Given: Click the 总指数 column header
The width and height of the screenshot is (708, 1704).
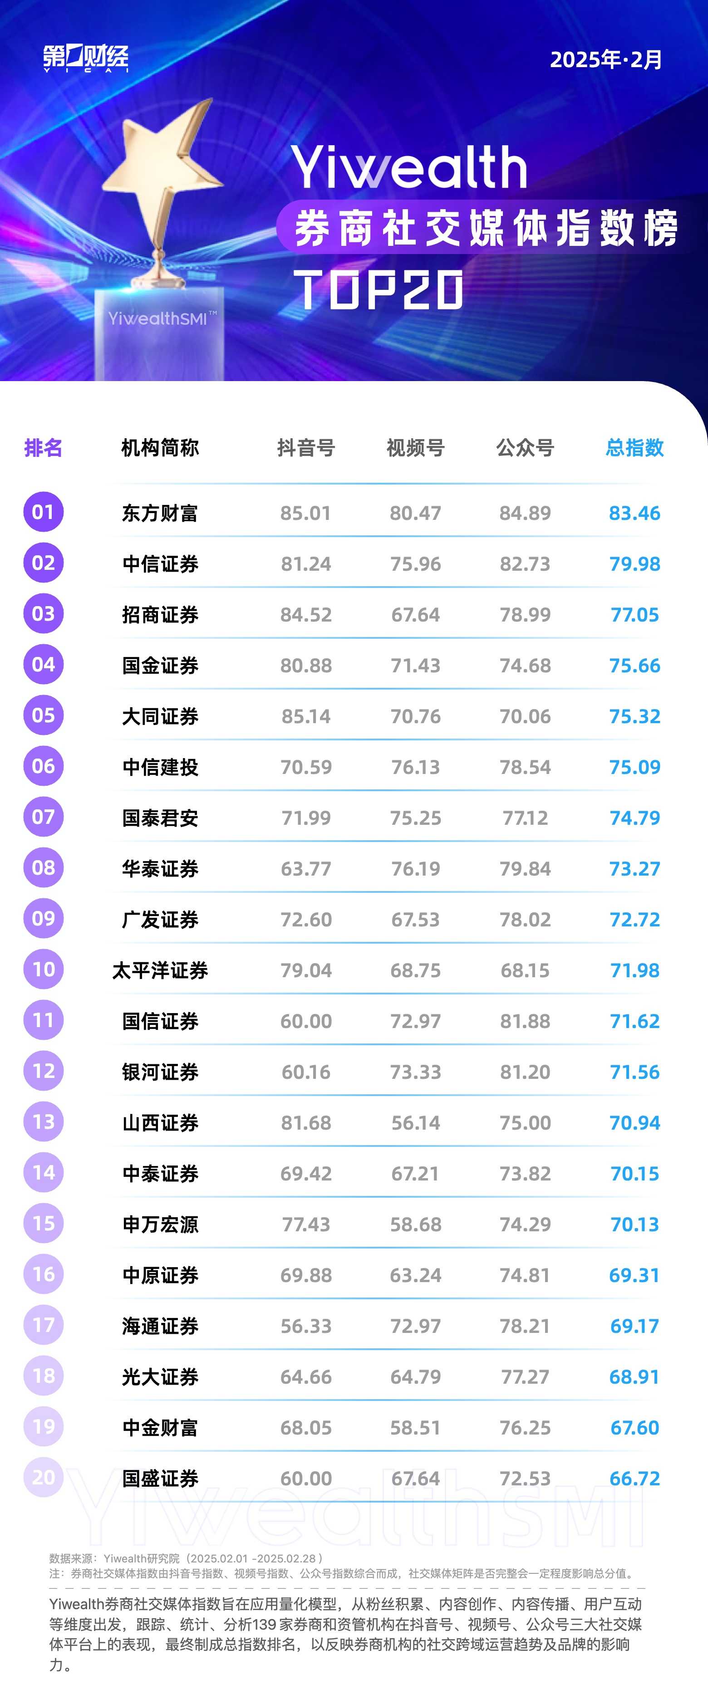Looking at the screenshot, I should coord(634,448).
